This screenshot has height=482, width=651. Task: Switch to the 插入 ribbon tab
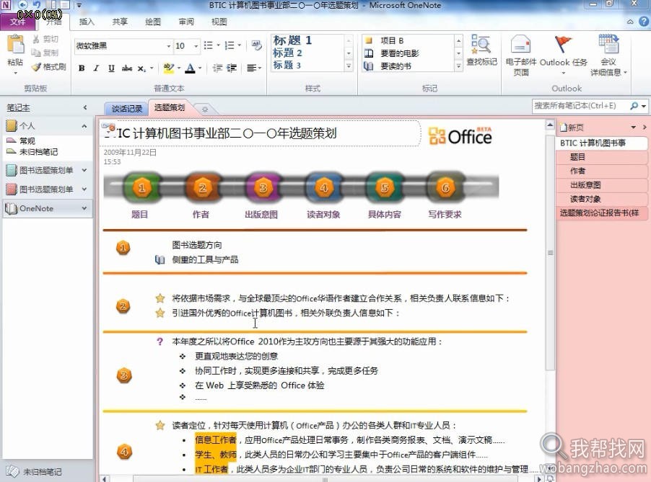point(87,22)
